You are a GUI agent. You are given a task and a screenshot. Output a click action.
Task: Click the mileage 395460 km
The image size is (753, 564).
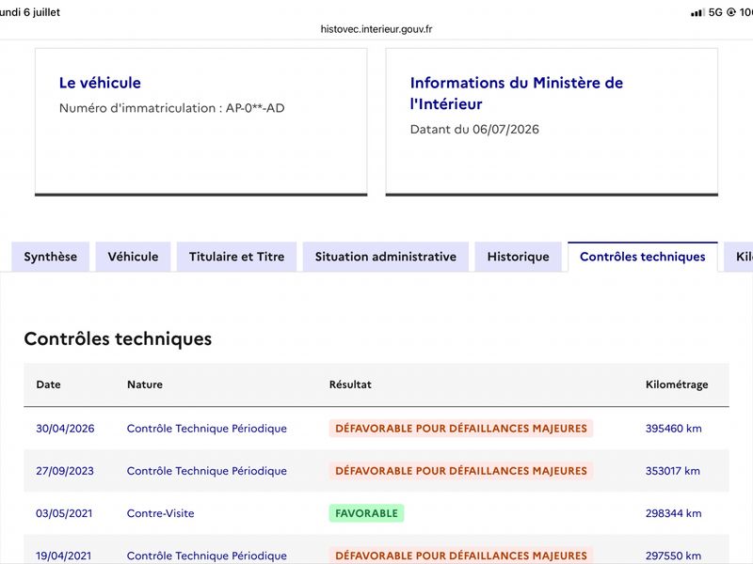(x=673, y=429)
